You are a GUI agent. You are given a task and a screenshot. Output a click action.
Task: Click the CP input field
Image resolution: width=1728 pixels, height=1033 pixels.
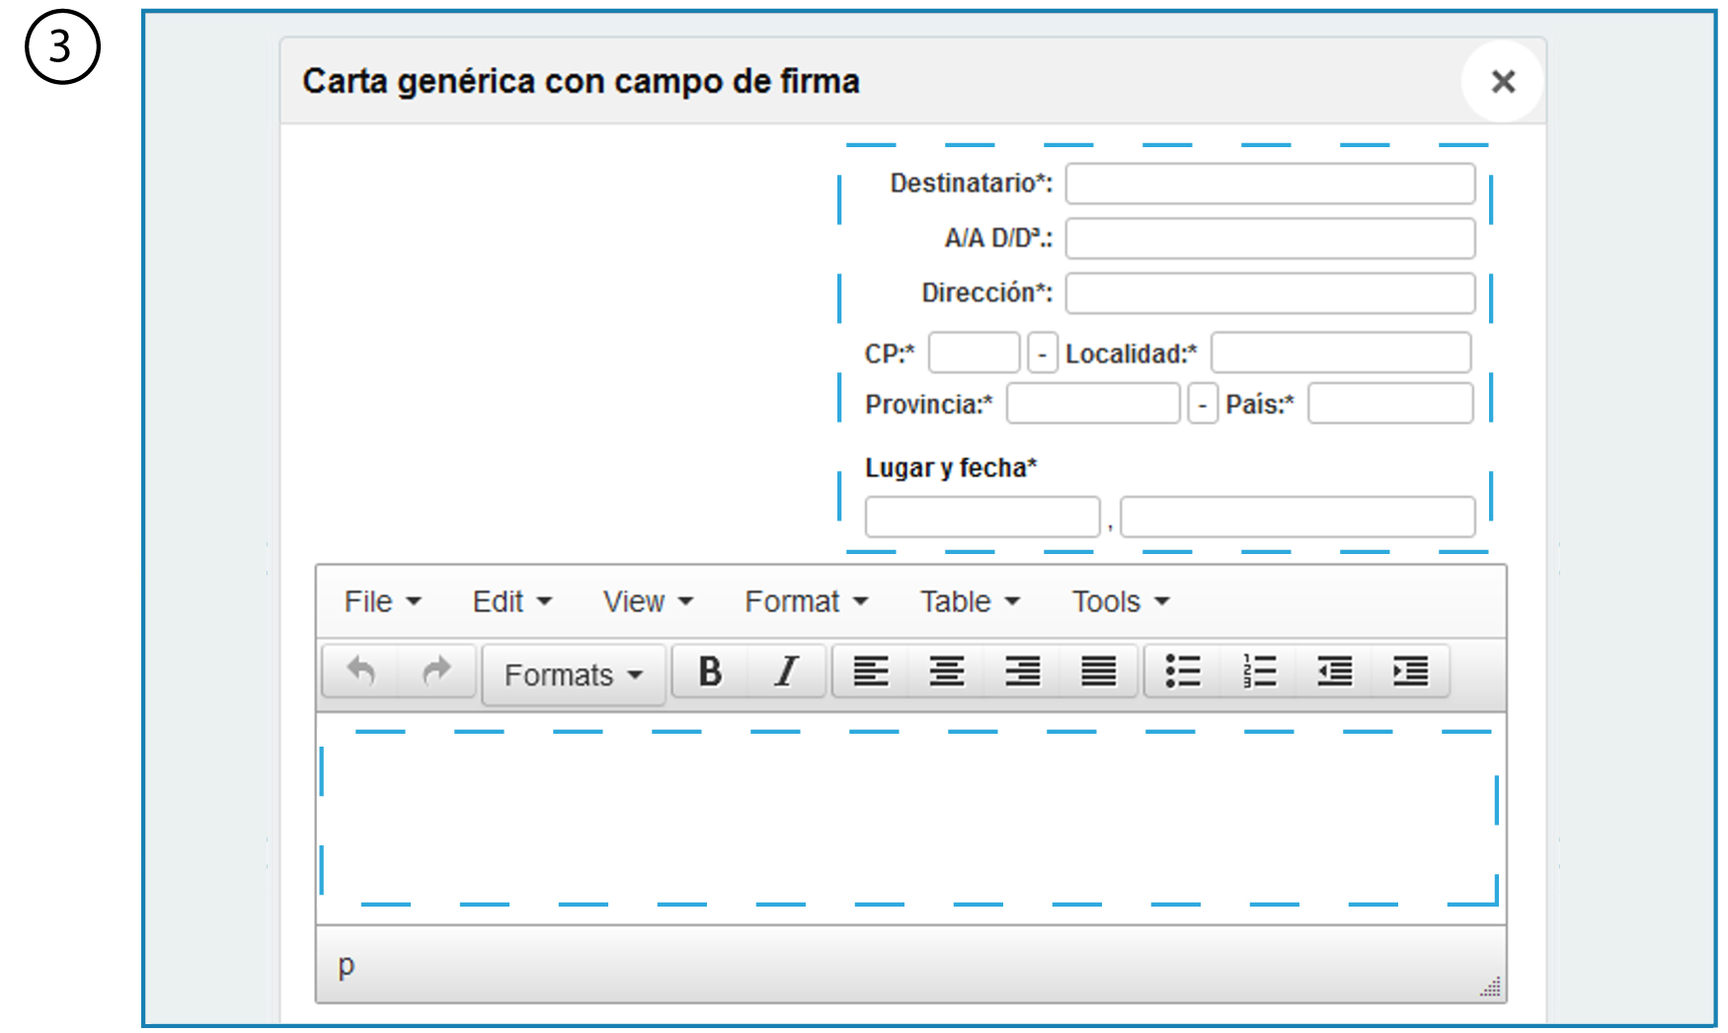974,353
